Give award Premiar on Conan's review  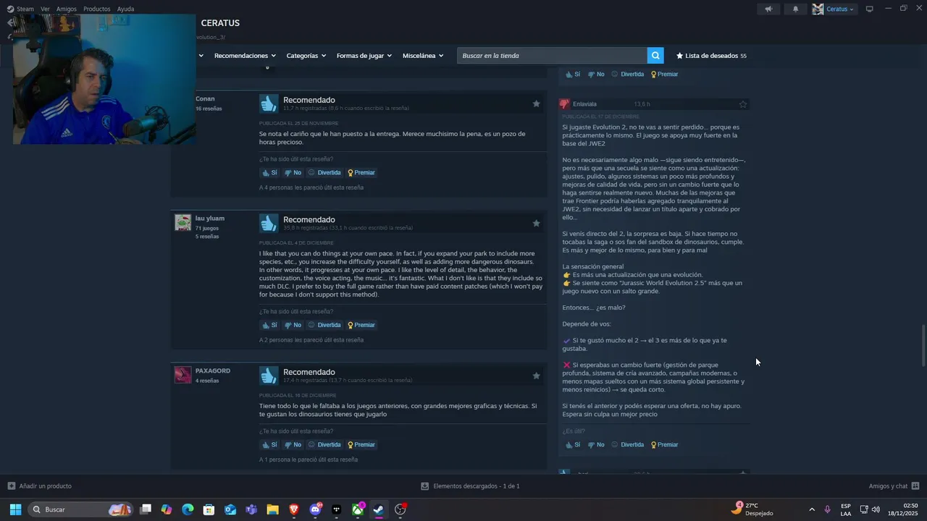click(361, 173)
